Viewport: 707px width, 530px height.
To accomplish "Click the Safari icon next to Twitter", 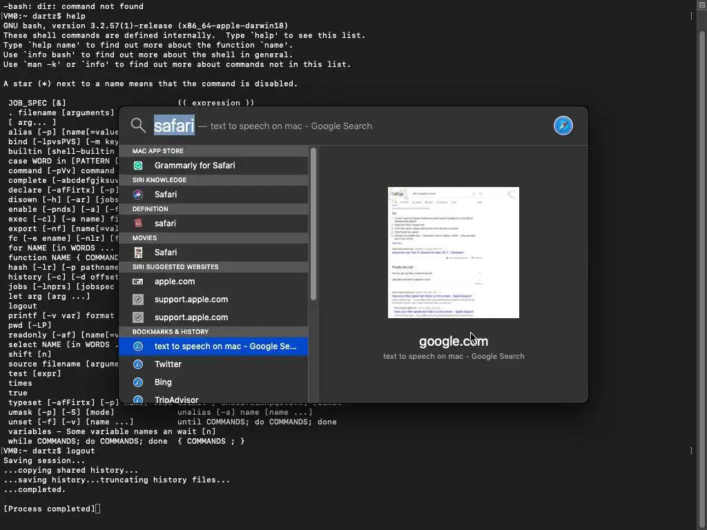I will click(138, 364).
